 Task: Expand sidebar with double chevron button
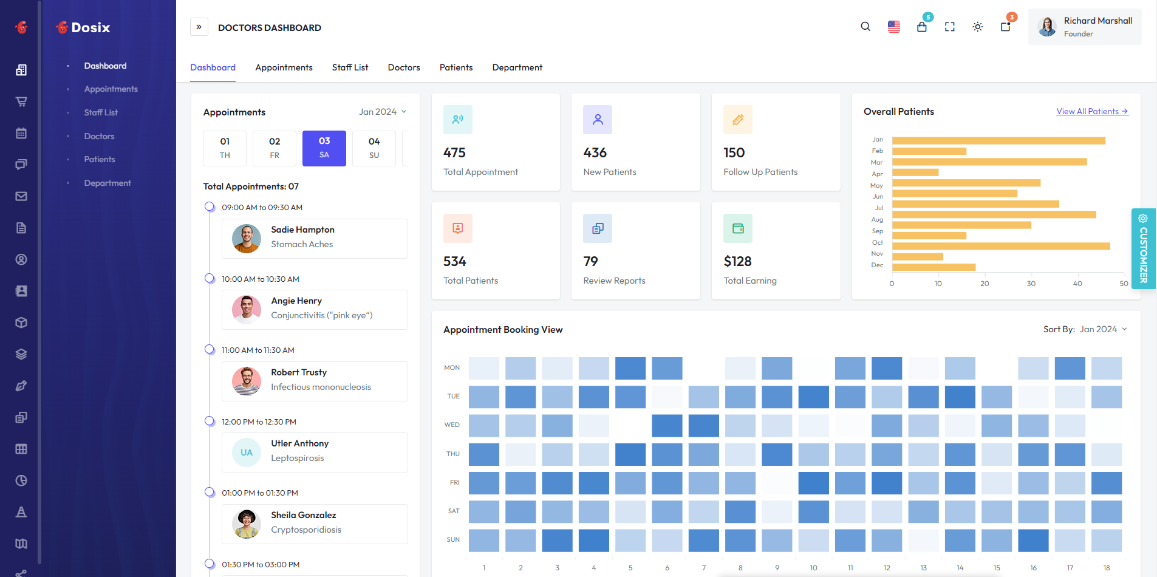pyautogui.click(x=199, y=27)
